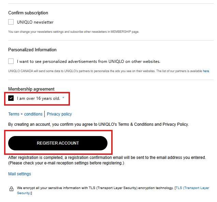Tick the personalized advertisements checkbox
Screen dimensions: 217x202
(x=11, y=62)
